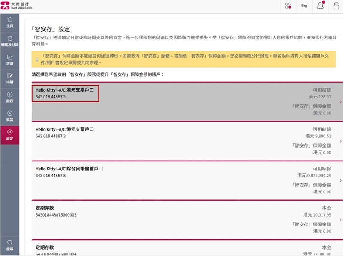Image resolution: width=343 pixels, height=256 pixels.
Task: Switch language to Eng
Action: pos(304,6)
